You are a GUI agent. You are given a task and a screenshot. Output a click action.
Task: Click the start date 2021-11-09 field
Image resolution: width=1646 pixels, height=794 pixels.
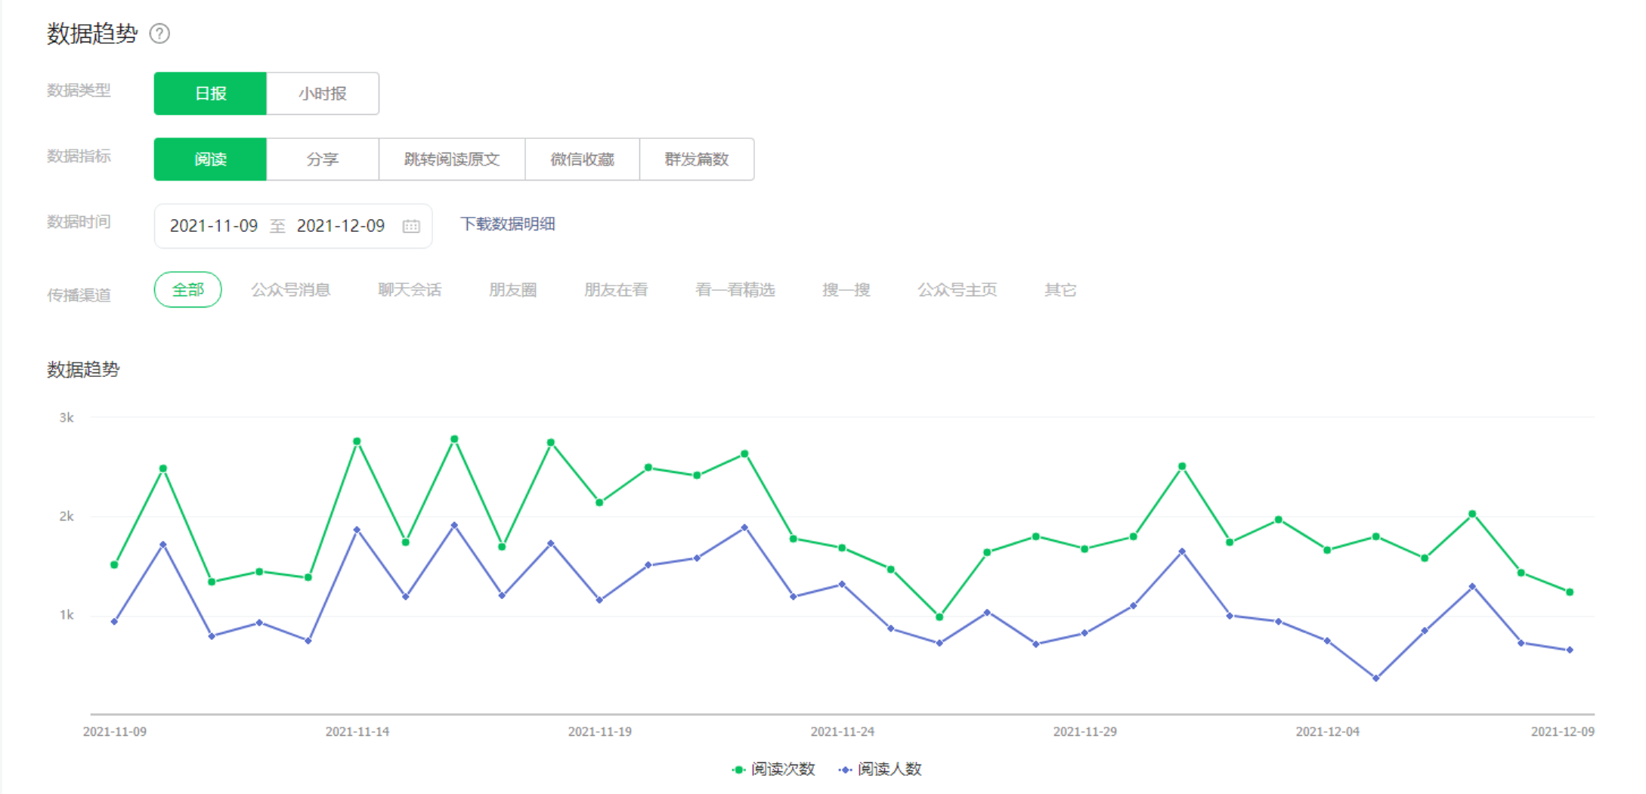tap(214, 226)
